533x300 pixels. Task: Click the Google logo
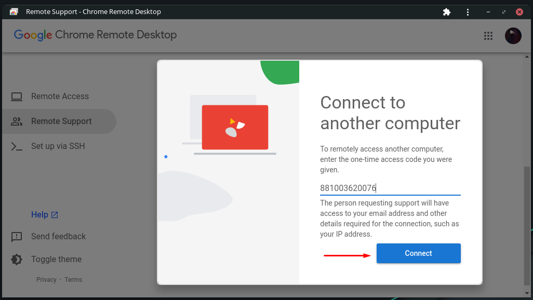33,35
